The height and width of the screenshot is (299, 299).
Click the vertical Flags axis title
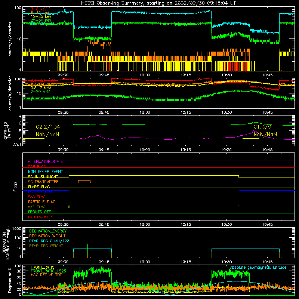click(x=15, y=187)
